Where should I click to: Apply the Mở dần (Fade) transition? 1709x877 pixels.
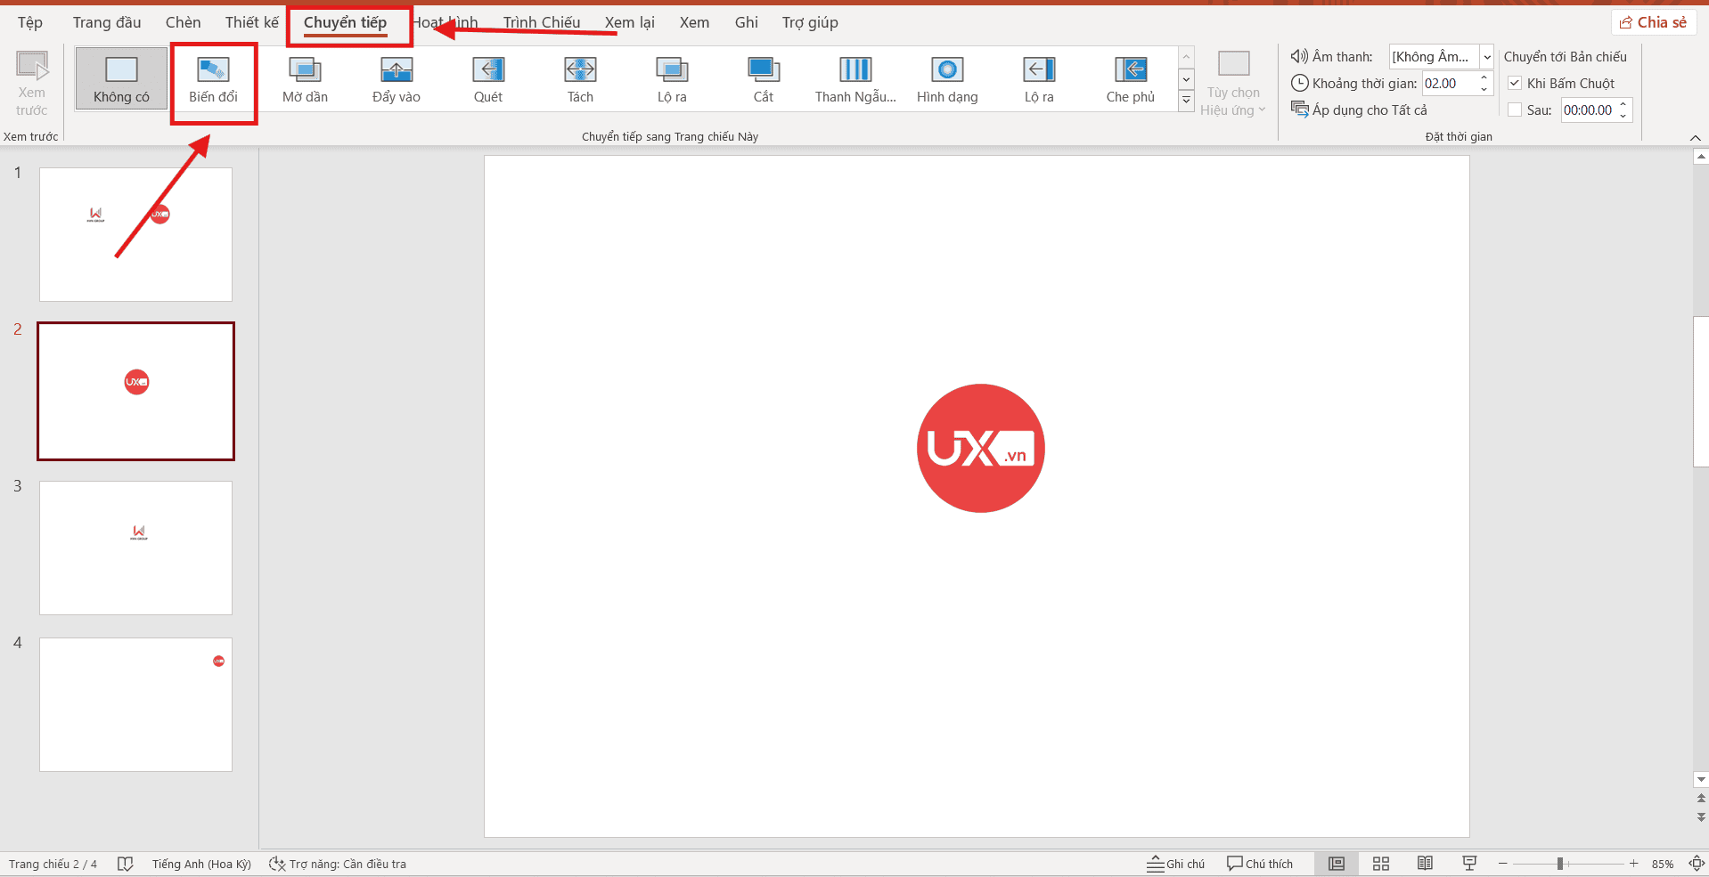(x=304, y=78)
